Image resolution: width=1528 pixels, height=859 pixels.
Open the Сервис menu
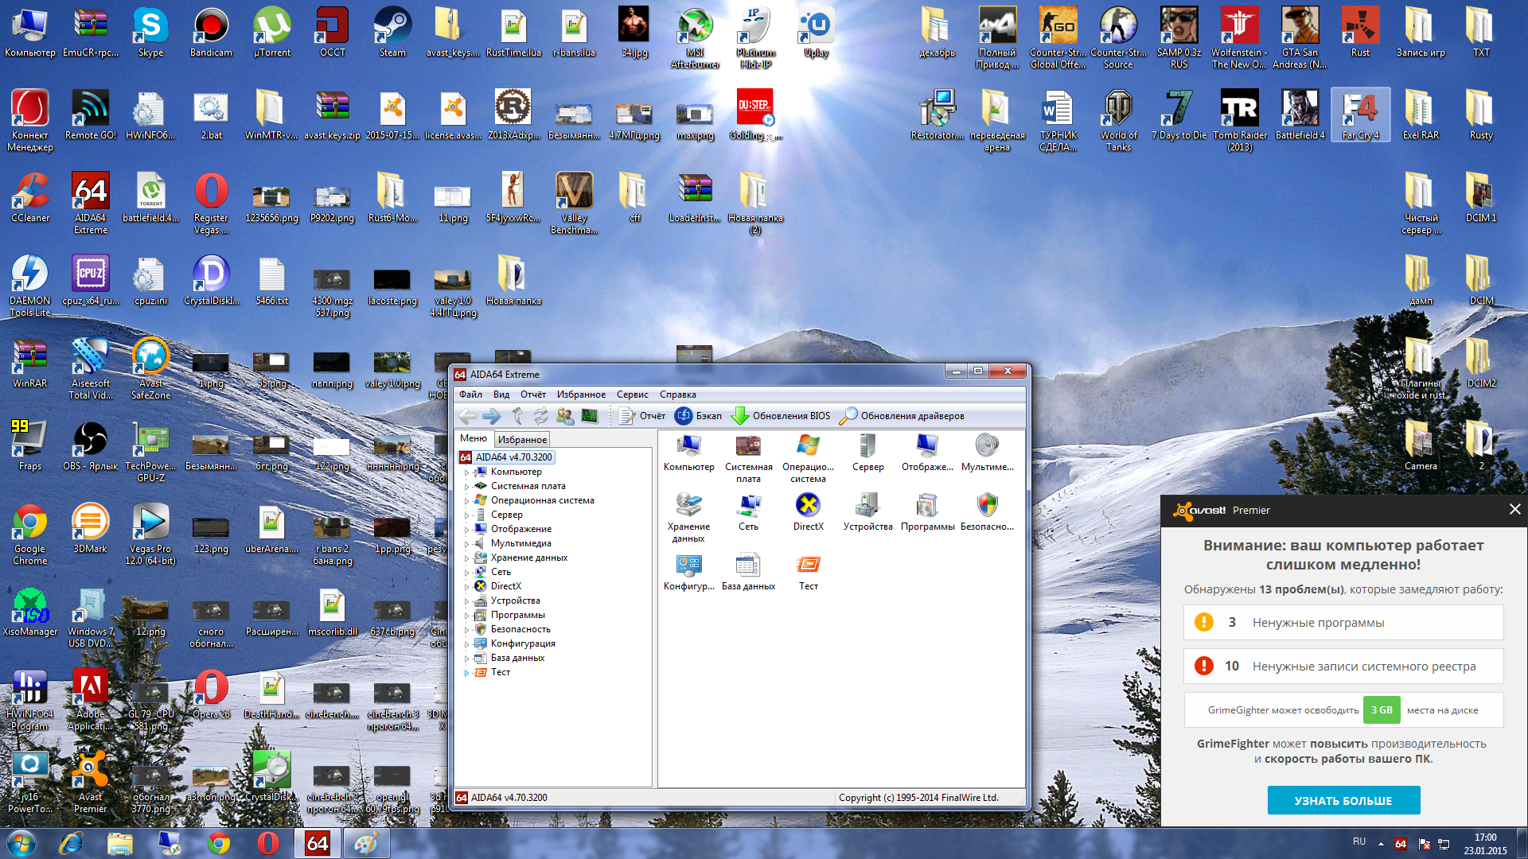click(632, 395)
